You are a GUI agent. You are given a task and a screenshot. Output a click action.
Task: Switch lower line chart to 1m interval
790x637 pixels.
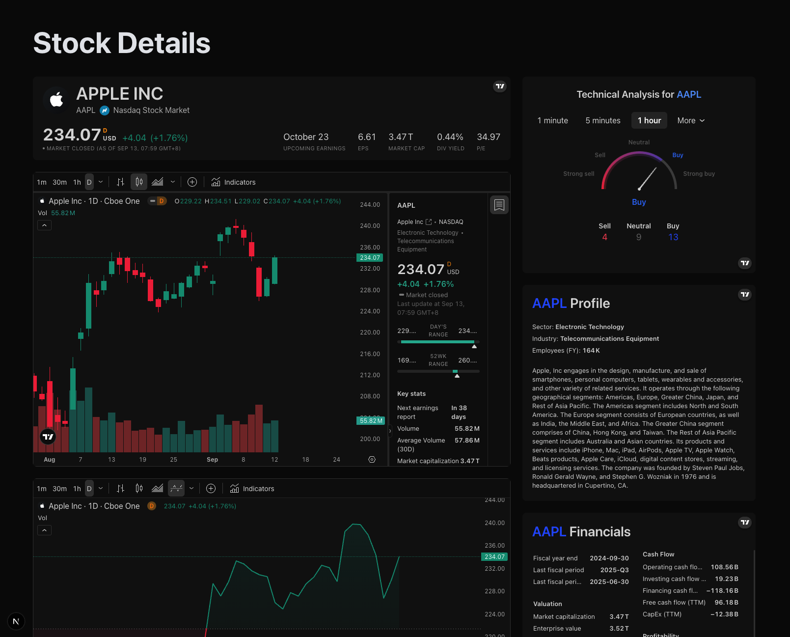coord(42,489)
